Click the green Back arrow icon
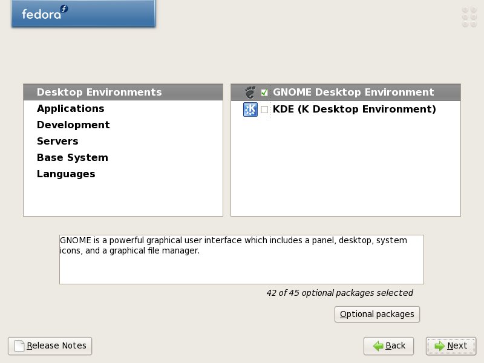484x363 pixels. [x=378, y=346]
